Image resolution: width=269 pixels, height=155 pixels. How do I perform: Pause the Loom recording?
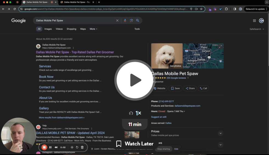coord(50,147)
